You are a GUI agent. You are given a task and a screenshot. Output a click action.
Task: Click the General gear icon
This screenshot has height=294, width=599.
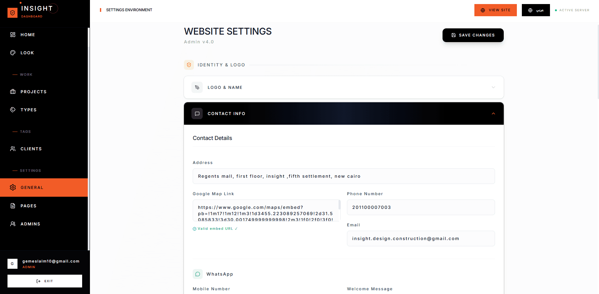[x=13, y=187]
